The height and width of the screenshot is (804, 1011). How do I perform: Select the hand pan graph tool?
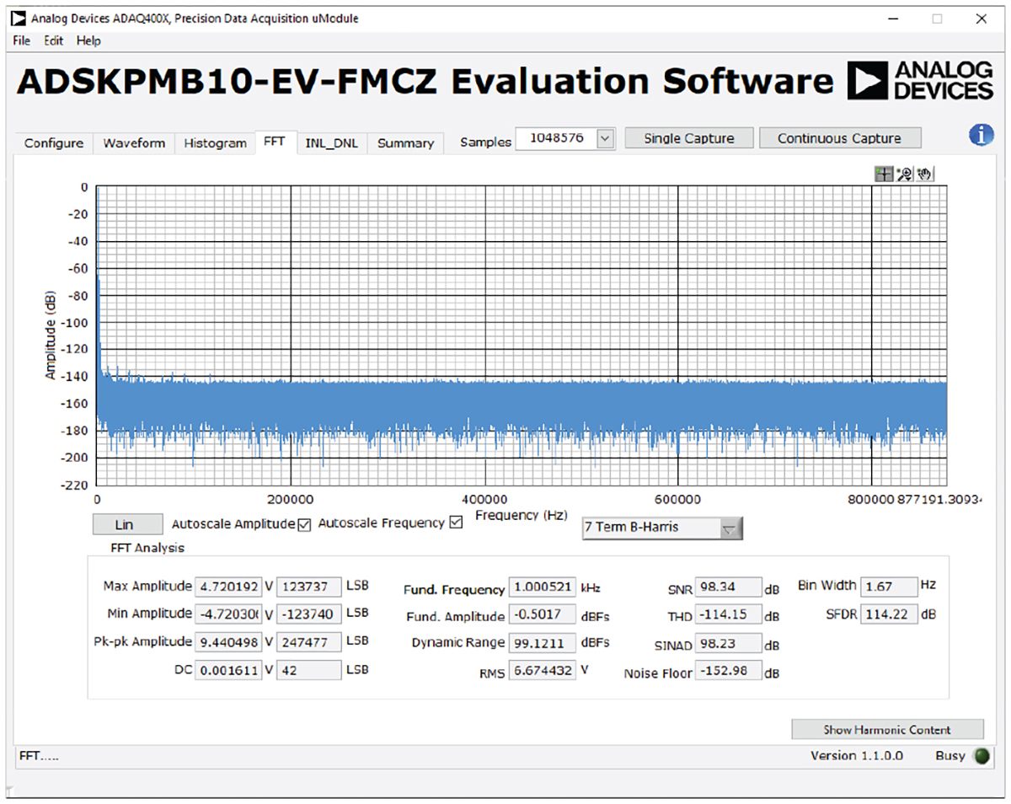click(925, 174)
